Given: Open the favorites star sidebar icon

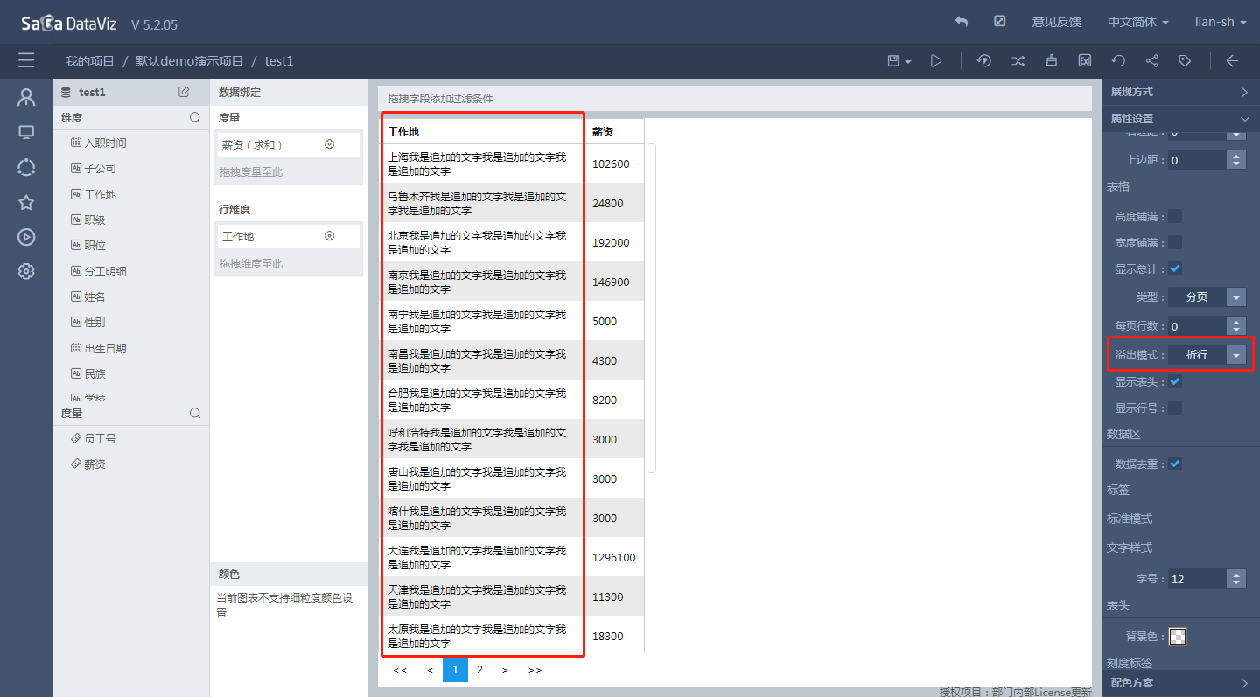Looking at the screenshot, I should [26, 202].
